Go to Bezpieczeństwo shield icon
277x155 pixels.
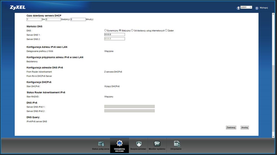138,144
